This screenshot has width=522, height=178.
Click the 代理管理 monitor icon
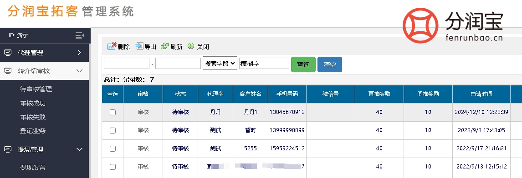point(8,53)
